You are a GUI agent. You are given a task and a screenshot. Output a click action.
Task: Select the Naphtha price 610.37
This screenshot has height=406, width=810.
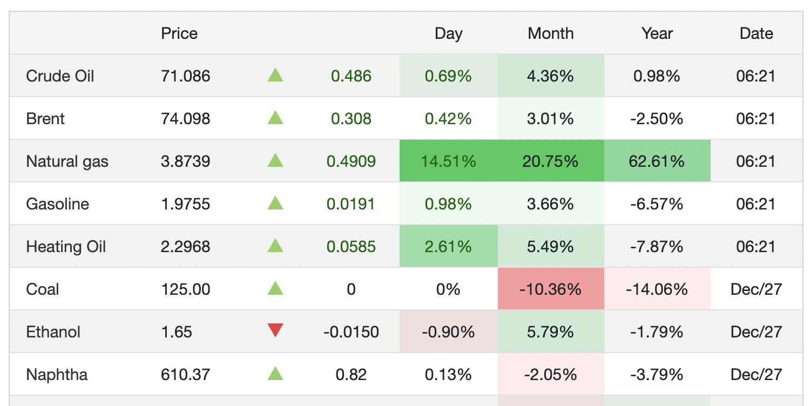point(185,374)
